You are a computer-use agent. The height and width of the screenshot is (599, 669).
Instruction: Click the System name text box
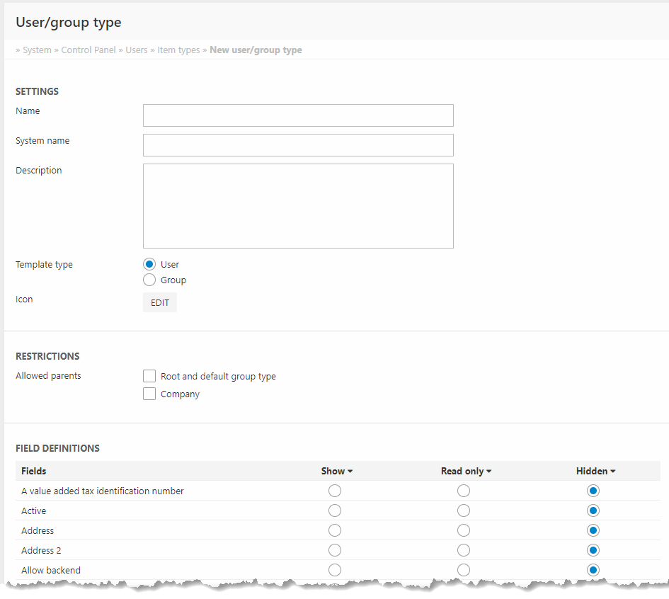click(298, 145)
